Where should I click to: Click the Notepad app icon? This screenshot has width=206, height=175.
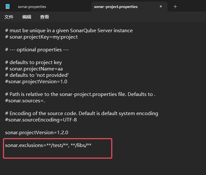tap(8, 6)
